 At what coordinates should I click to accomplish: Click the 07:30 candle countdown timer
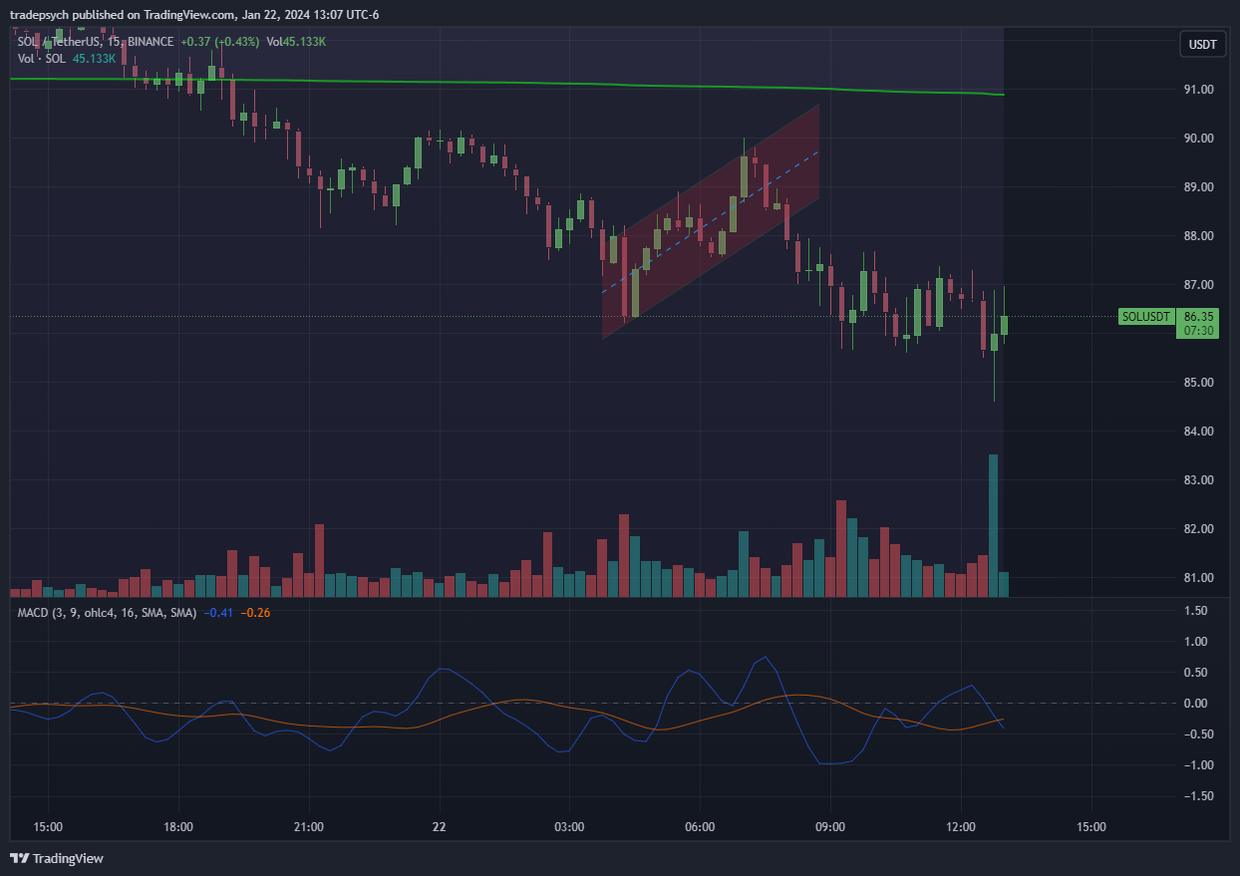pyautogui.click(x=1198, y=331)
